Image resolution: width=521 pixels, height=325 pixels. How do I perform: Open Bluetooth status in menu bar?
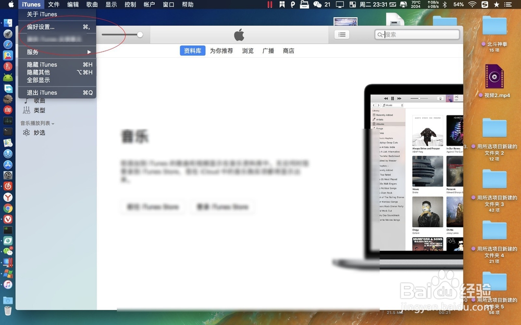pos(444,4)
